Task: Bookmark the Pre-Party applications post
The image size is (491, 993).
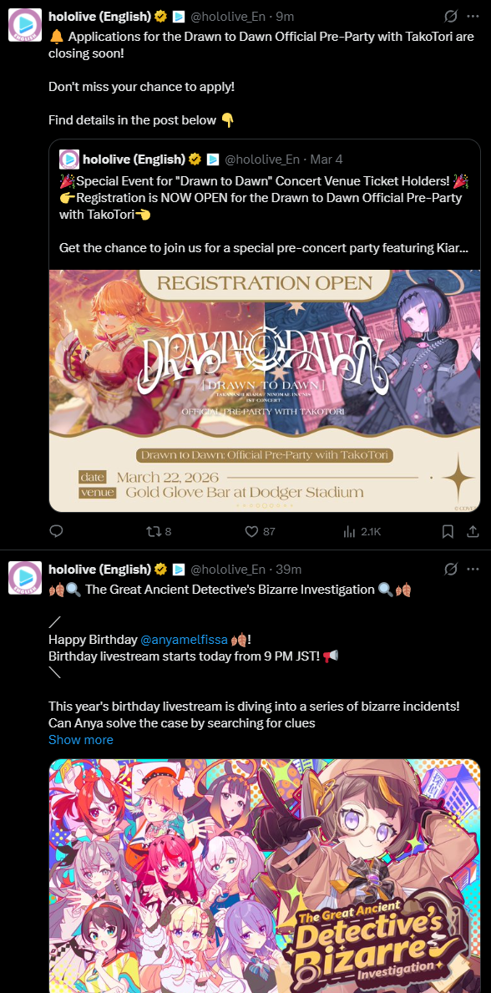Action: pos(448,531)
